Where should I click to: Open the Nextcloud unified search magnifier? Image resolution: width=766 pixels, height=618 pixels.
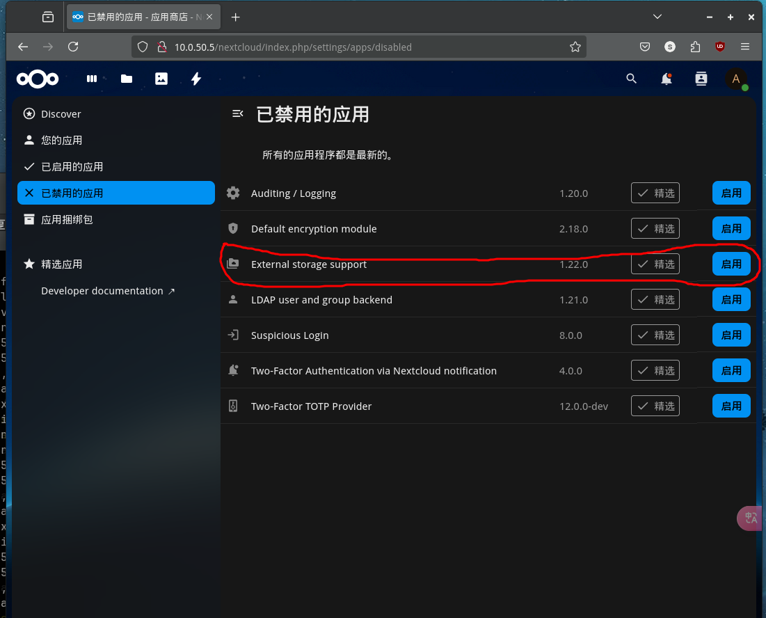coord(631,79)
